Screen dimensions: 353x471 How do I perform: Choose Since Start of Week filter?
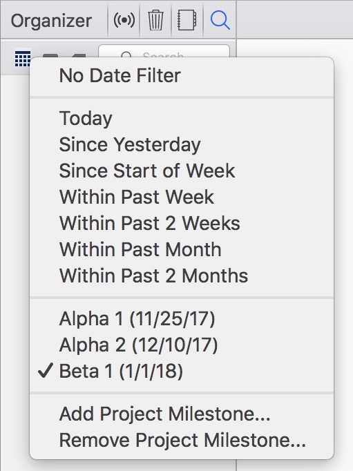[182, 171]
